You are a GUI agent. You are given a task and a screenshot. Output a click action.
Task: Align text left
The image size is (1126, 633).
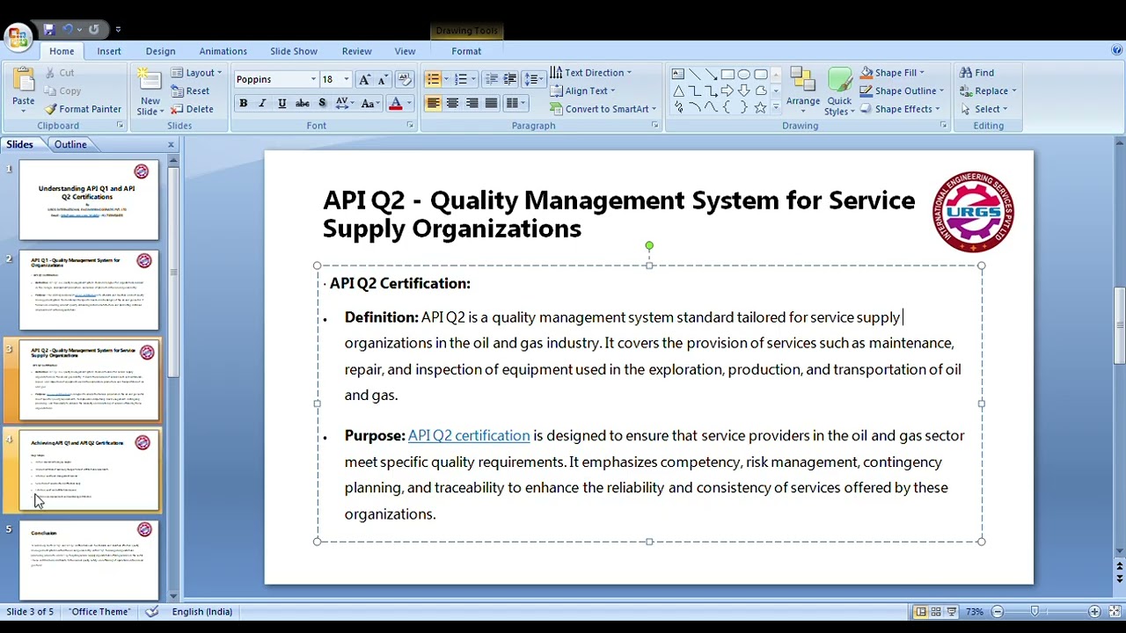click(433, 104)
